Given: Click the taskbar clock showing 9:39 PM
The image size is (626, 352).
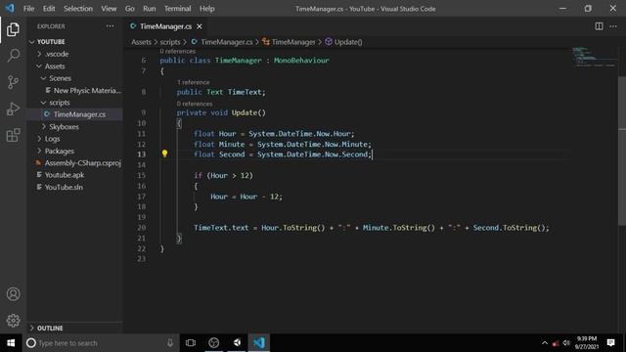Looking at the screenshot, I should (x=587, y=343).
